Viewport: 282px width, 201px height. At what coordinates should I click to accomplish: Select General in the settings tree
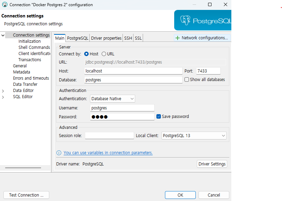click(20, 66)
